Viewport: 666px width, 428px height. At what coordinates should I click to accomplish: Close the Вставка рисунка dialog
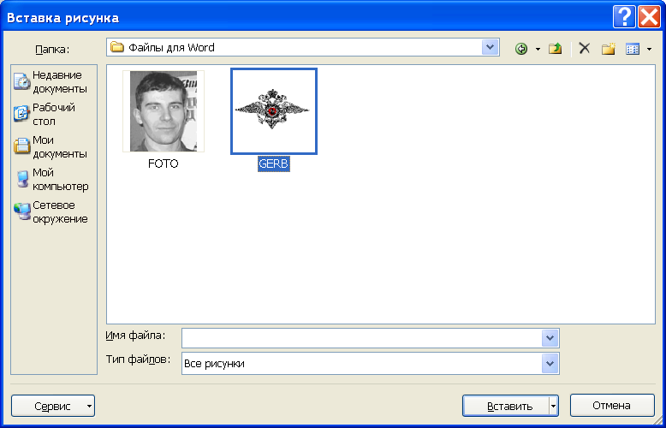pos(649,17)
